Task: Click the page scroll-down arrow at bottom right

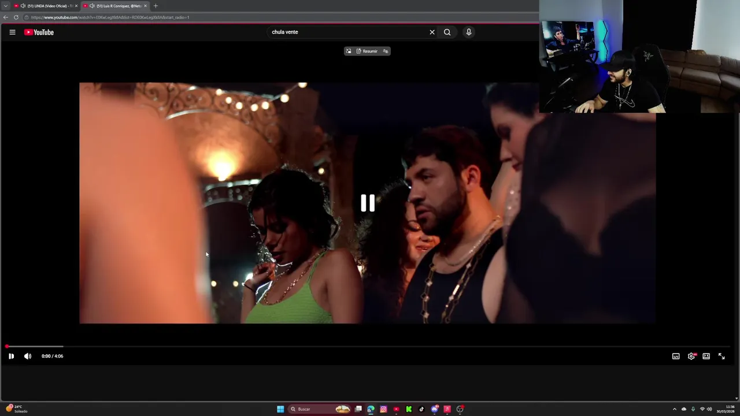Action: (x=737, y=398)
